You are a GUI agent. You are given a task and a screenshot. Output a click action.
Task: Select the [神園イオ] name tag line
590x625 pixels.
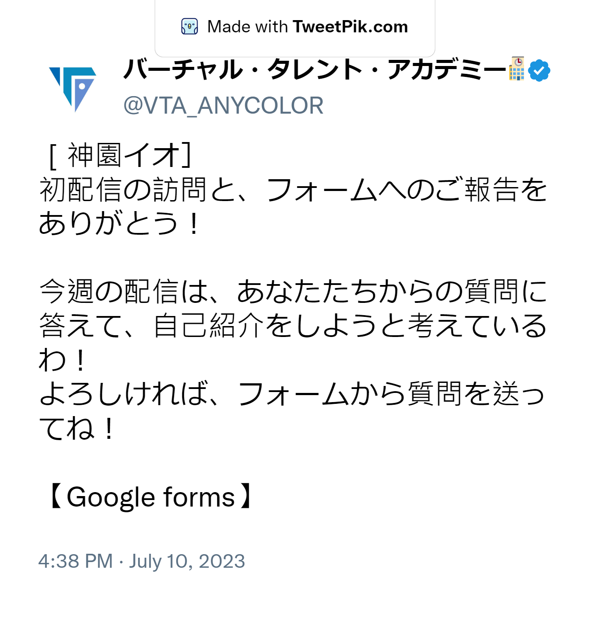(x=119, y=156)
